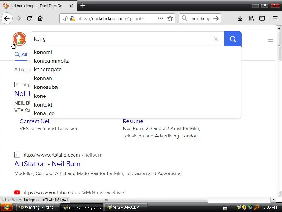Bookmark this page with the star icon

point(170,18)
